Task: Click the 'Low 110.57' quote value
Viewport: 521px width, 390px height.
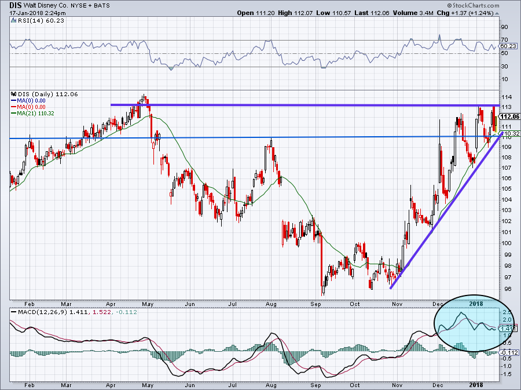Action: click(x=333, y=13)
